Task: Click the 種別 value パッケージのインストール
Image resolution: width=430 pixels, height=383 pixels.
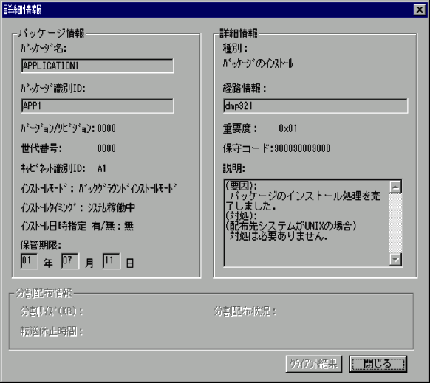Action: 258,63
